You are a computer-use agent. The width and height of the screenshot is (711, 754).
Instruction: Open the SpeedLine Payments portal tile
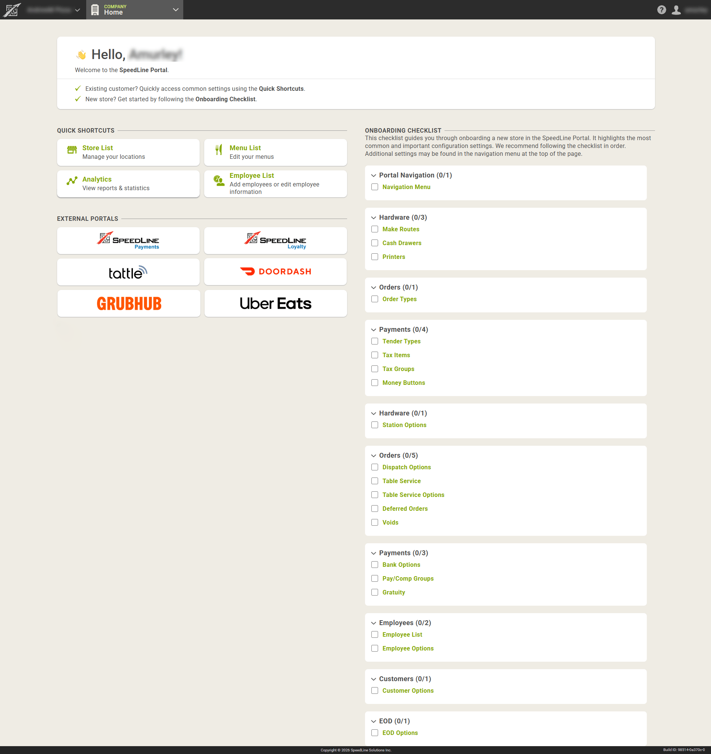pos(128,241)
